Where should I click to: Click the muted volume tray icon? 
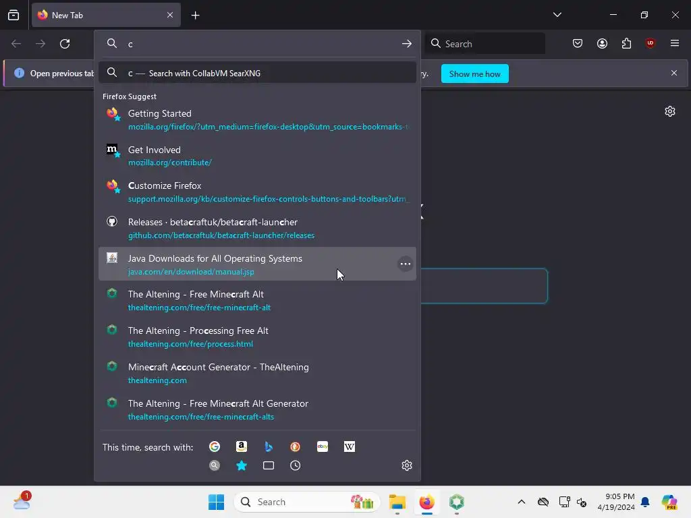click(582, 502)
